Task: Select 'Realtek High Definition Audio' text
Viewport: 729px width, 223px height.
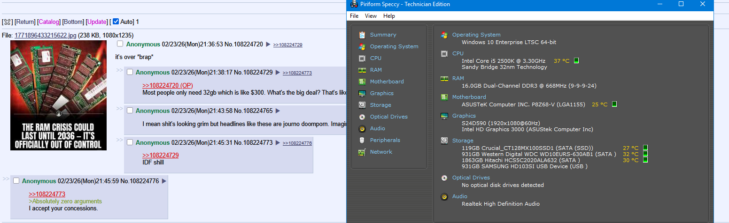Action: [x=501, y=204]
